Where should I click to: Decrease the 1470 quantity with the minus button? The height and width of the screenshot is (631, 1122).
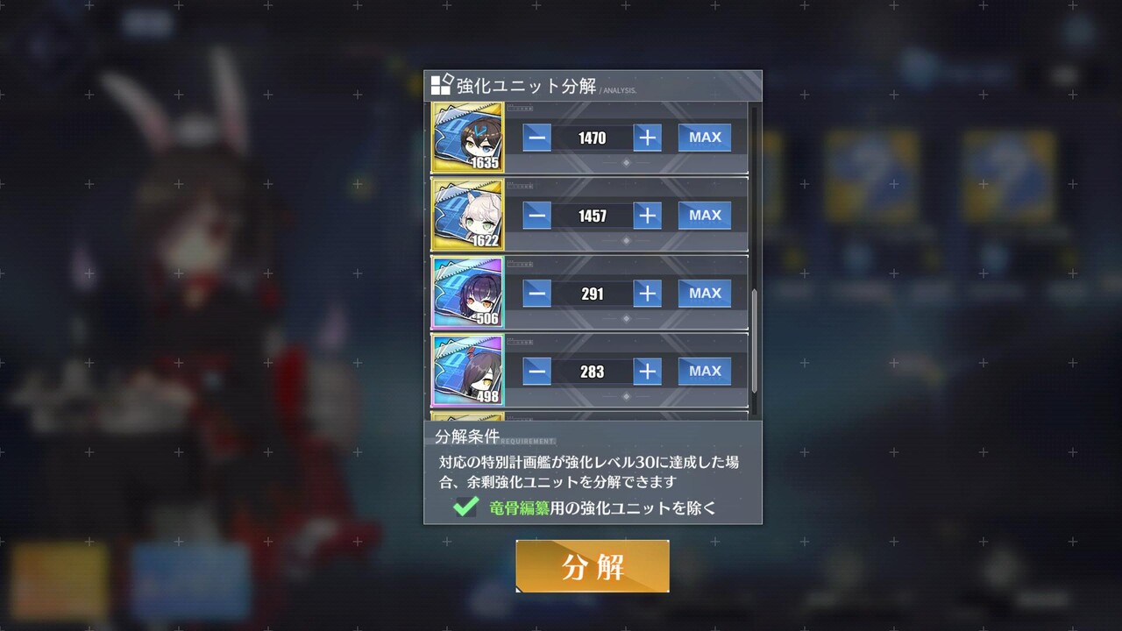pos(537,138)
